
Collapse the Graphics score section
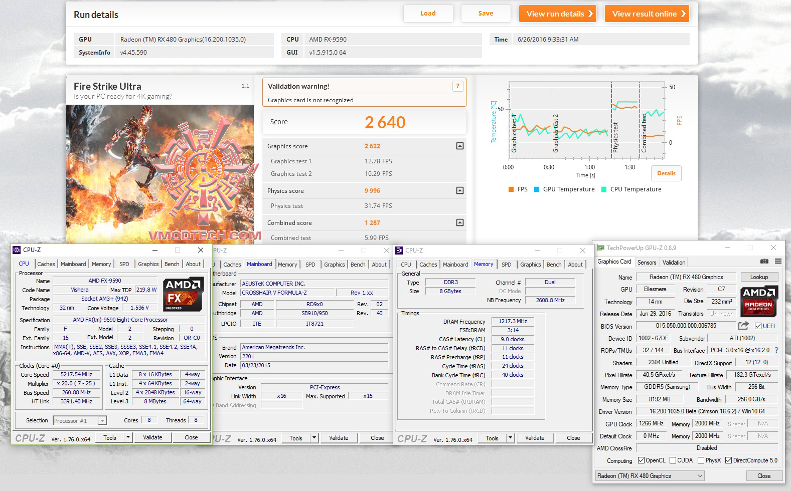click(x=460, y=146)
